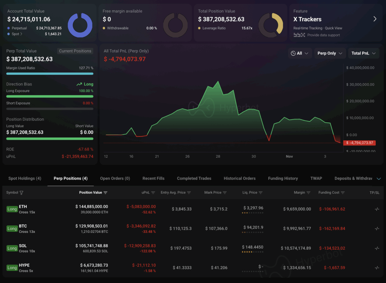The height and width of the screenshot is (283, 386).
Task: Expand more tabs with the chevron
Action: pos(379,179)
